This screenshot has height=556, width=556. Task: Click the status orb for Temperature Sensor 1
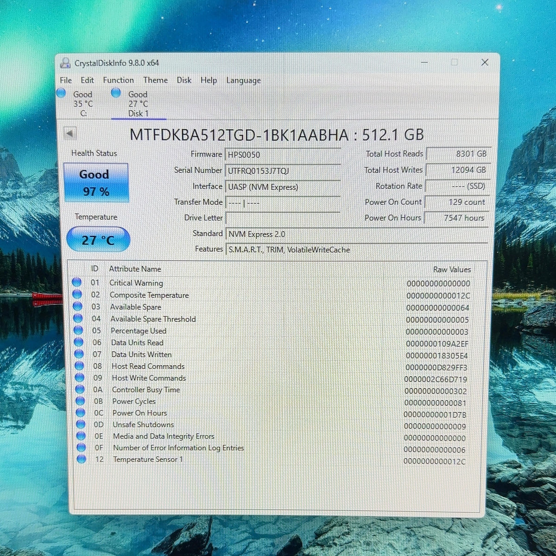(82, 459)
